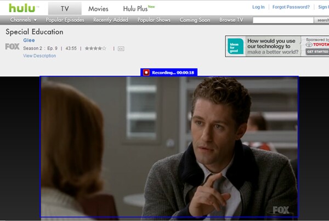
Task: Click the Ideas for good ad icon
Action: click(x=235, y=46)
